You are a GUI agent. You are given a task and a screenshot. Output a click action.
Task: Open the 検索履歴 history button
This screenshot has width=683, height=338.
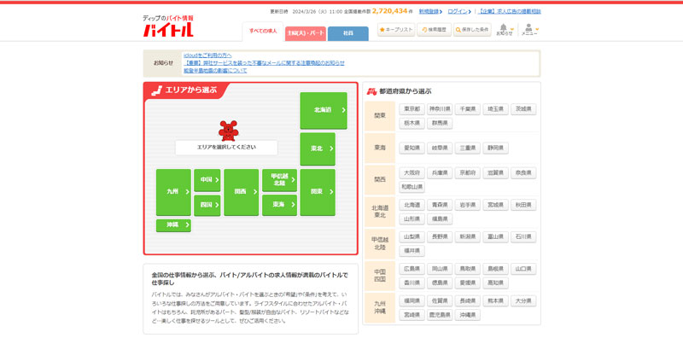(x=434, y=30)
